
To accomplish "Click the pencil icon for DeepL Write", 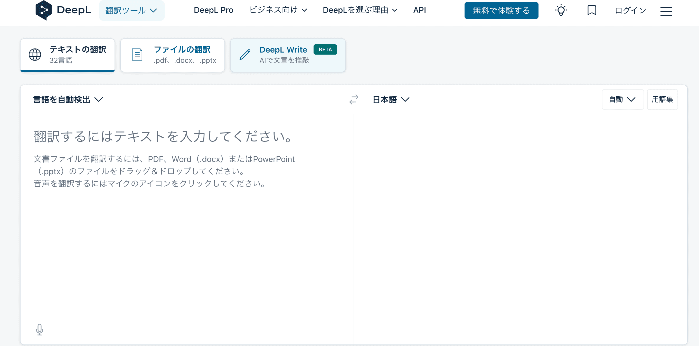I will (245, 55).
